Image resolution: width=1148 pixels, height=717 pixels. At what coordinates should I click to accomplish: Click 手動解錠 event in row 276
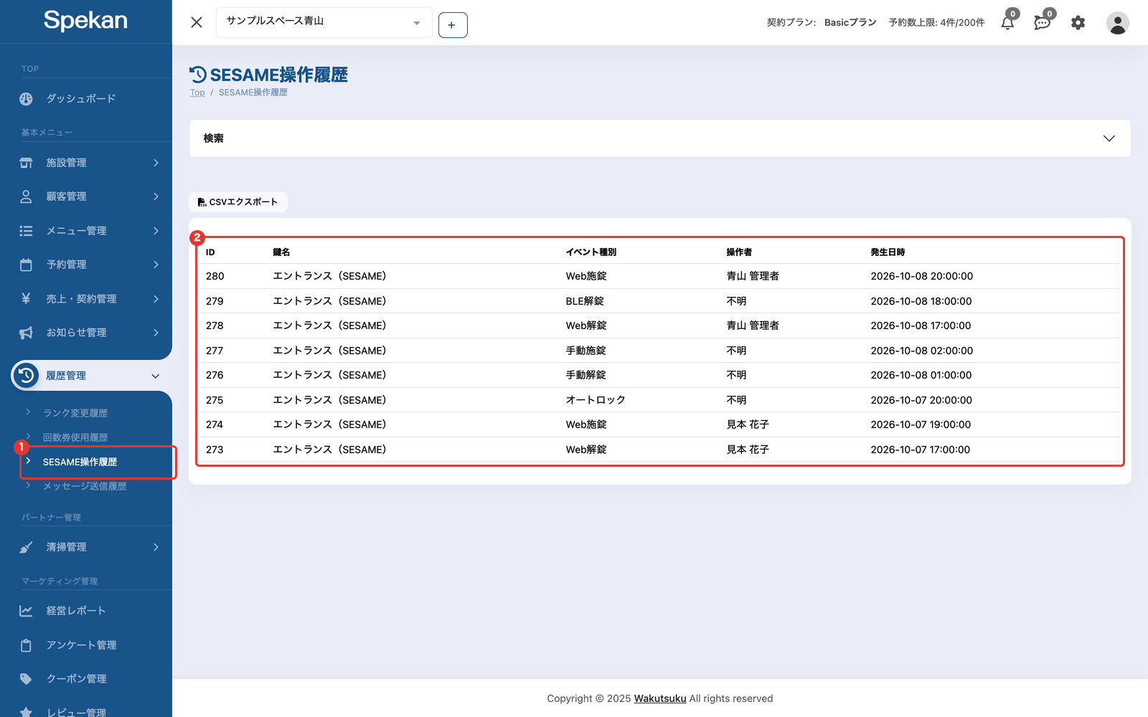585,375
